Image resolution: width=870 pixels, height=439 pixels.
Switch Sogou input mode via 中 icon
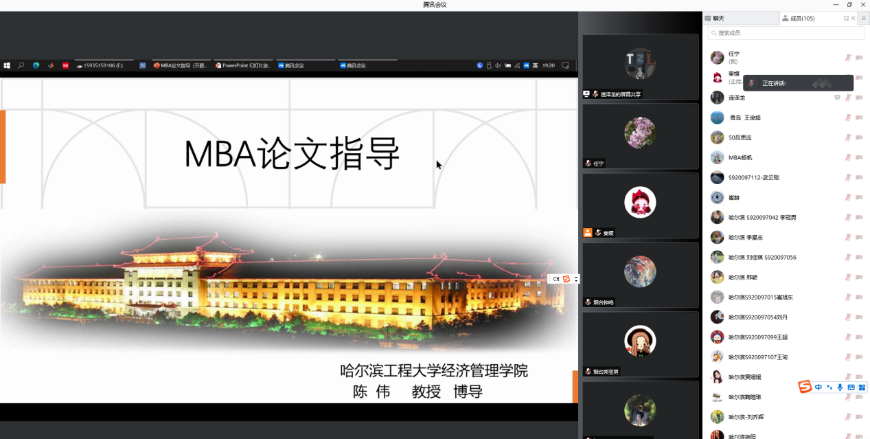(x=819, y=387)
